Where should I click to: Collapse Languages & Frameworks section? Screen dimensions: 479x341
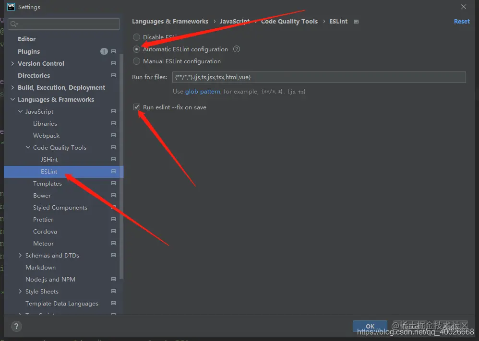[x=12, y=99]
